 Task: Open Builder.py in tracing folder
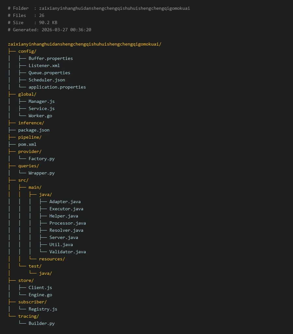[x=41, y=323]
